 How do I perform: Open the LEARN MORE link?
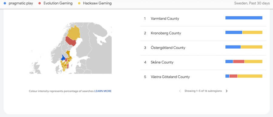103,91
